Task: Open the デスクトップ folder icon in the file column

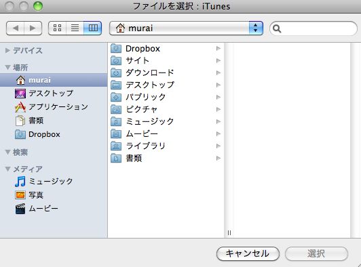Action: pyautogui.click(x=116, y=85)
